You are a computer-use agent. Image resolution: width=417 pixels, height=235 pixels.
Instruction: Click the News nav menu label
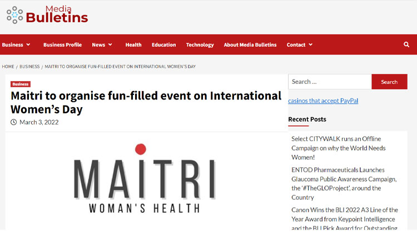click(x=98, y=44)
